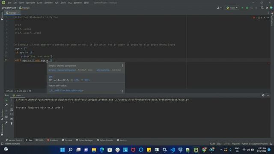
Task: Open the main run configuration dropdown
Action: pos(232,8)
